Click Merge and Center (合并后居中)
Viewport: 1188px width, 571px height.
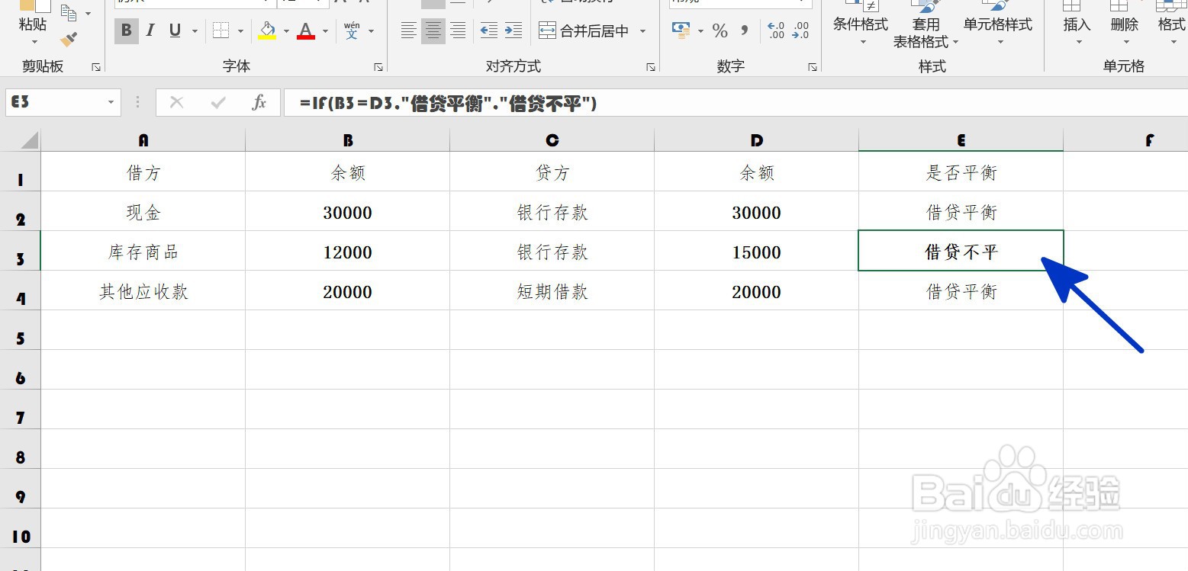coord(584,31)
